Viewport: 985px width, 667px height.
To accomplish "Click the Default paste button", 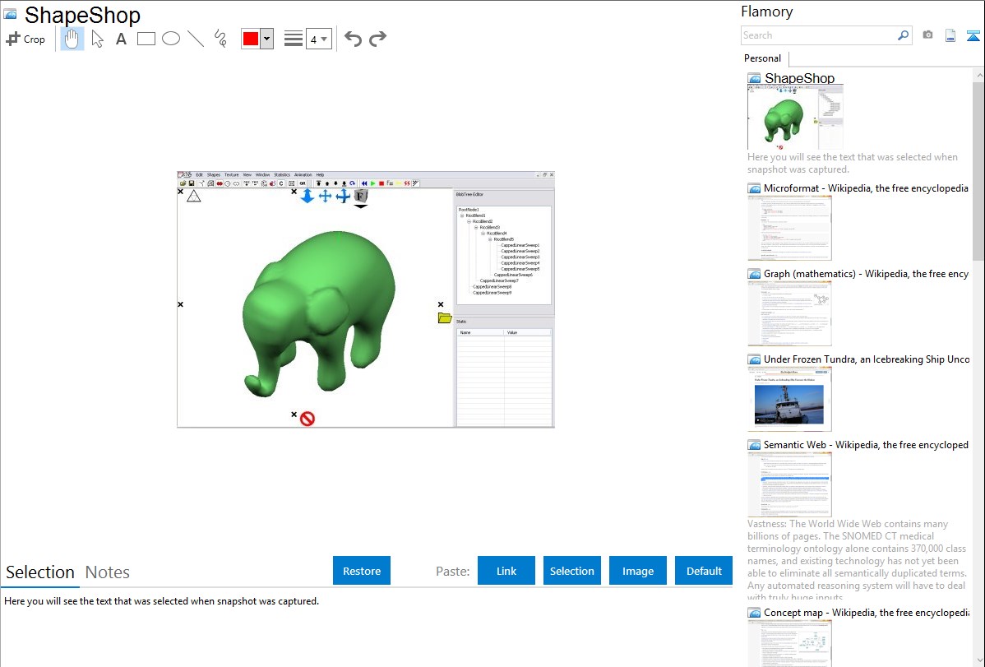I will point(704,571).
